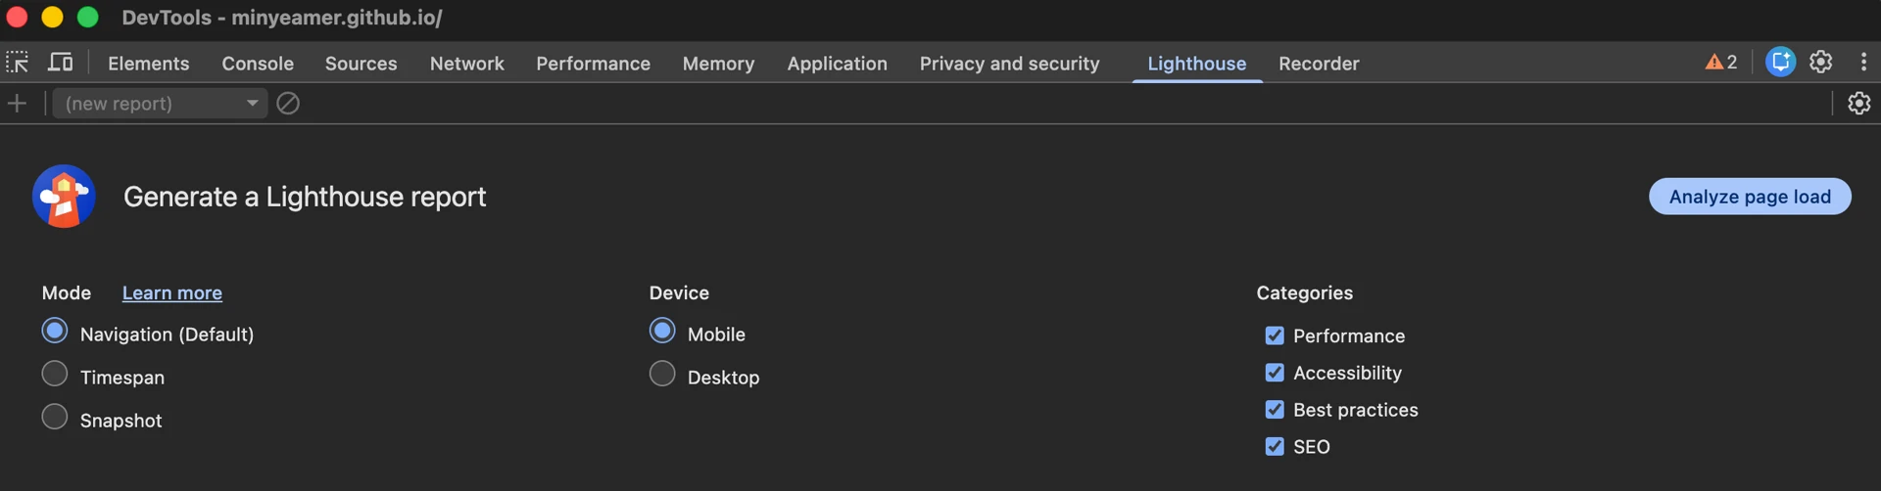Click the Analyze page load button

1750,196
